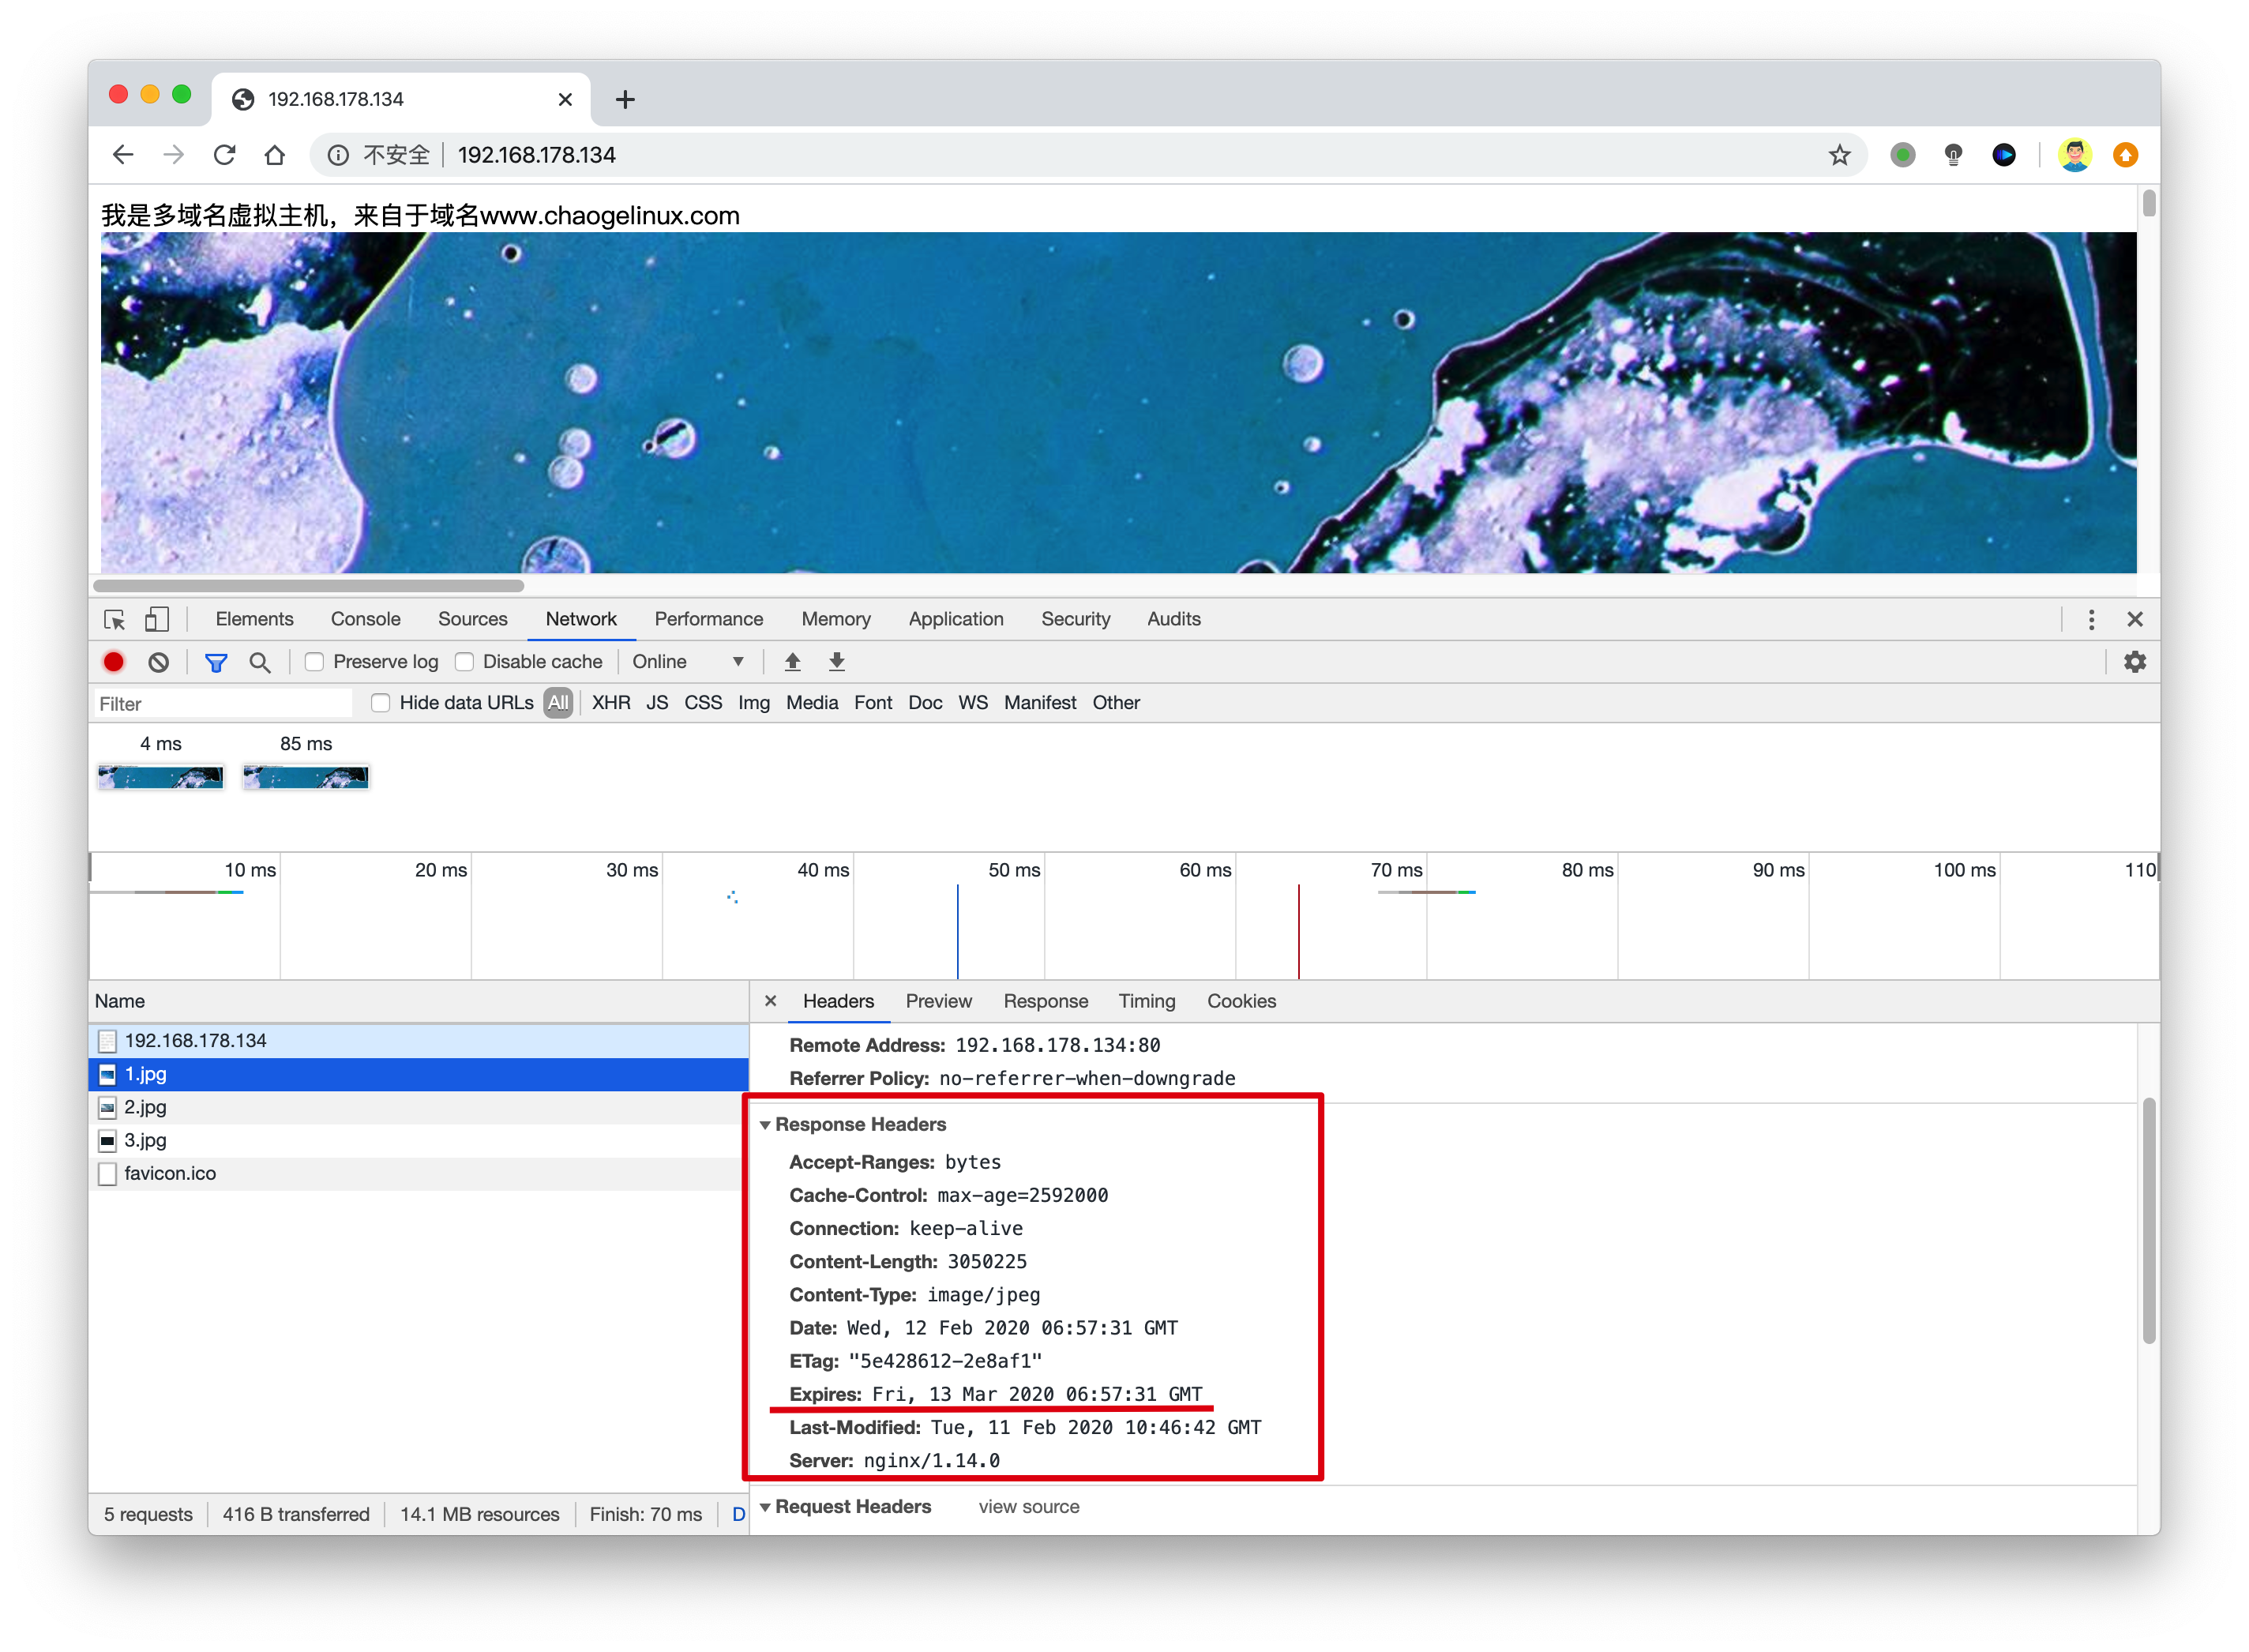Clear the network log
The width and height of the screenshot is (2249, 1652).
point(158,662)
